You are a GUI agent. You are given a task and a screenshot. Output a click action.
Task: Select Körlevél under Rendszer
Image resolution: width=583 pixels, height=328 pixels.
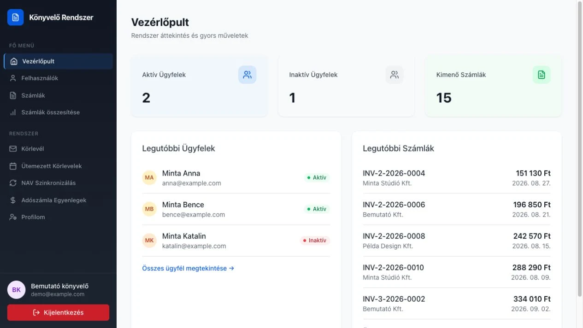(x=58, y=149)
